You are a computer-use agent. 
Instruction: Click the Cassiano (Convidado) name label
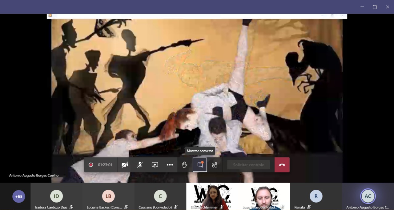(x=155, y=207)
